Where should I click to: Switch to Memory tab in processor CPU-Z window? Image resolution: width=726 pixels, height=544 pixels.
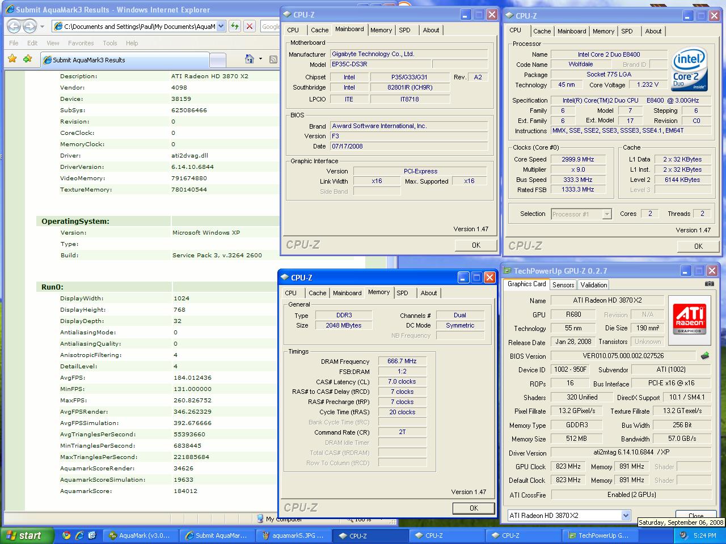coord(603,31)
